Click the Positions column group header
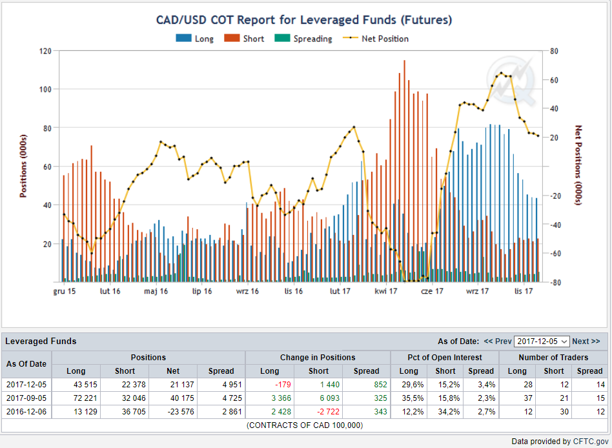The image size is (612, 448). [x=148, y=358]
